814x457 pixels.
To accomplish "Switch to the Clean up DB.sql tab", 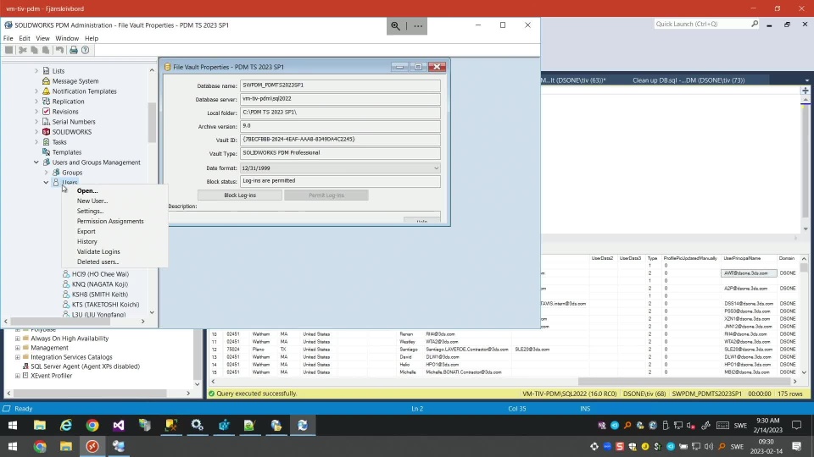I will (689, 80).
